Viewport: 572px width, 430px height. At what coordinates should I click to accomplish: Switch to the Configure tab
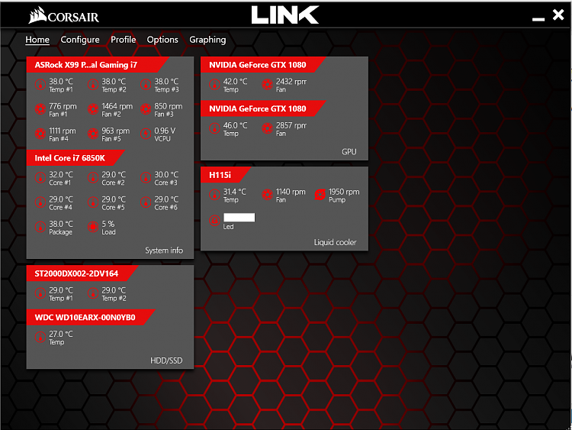click(80, 40)
